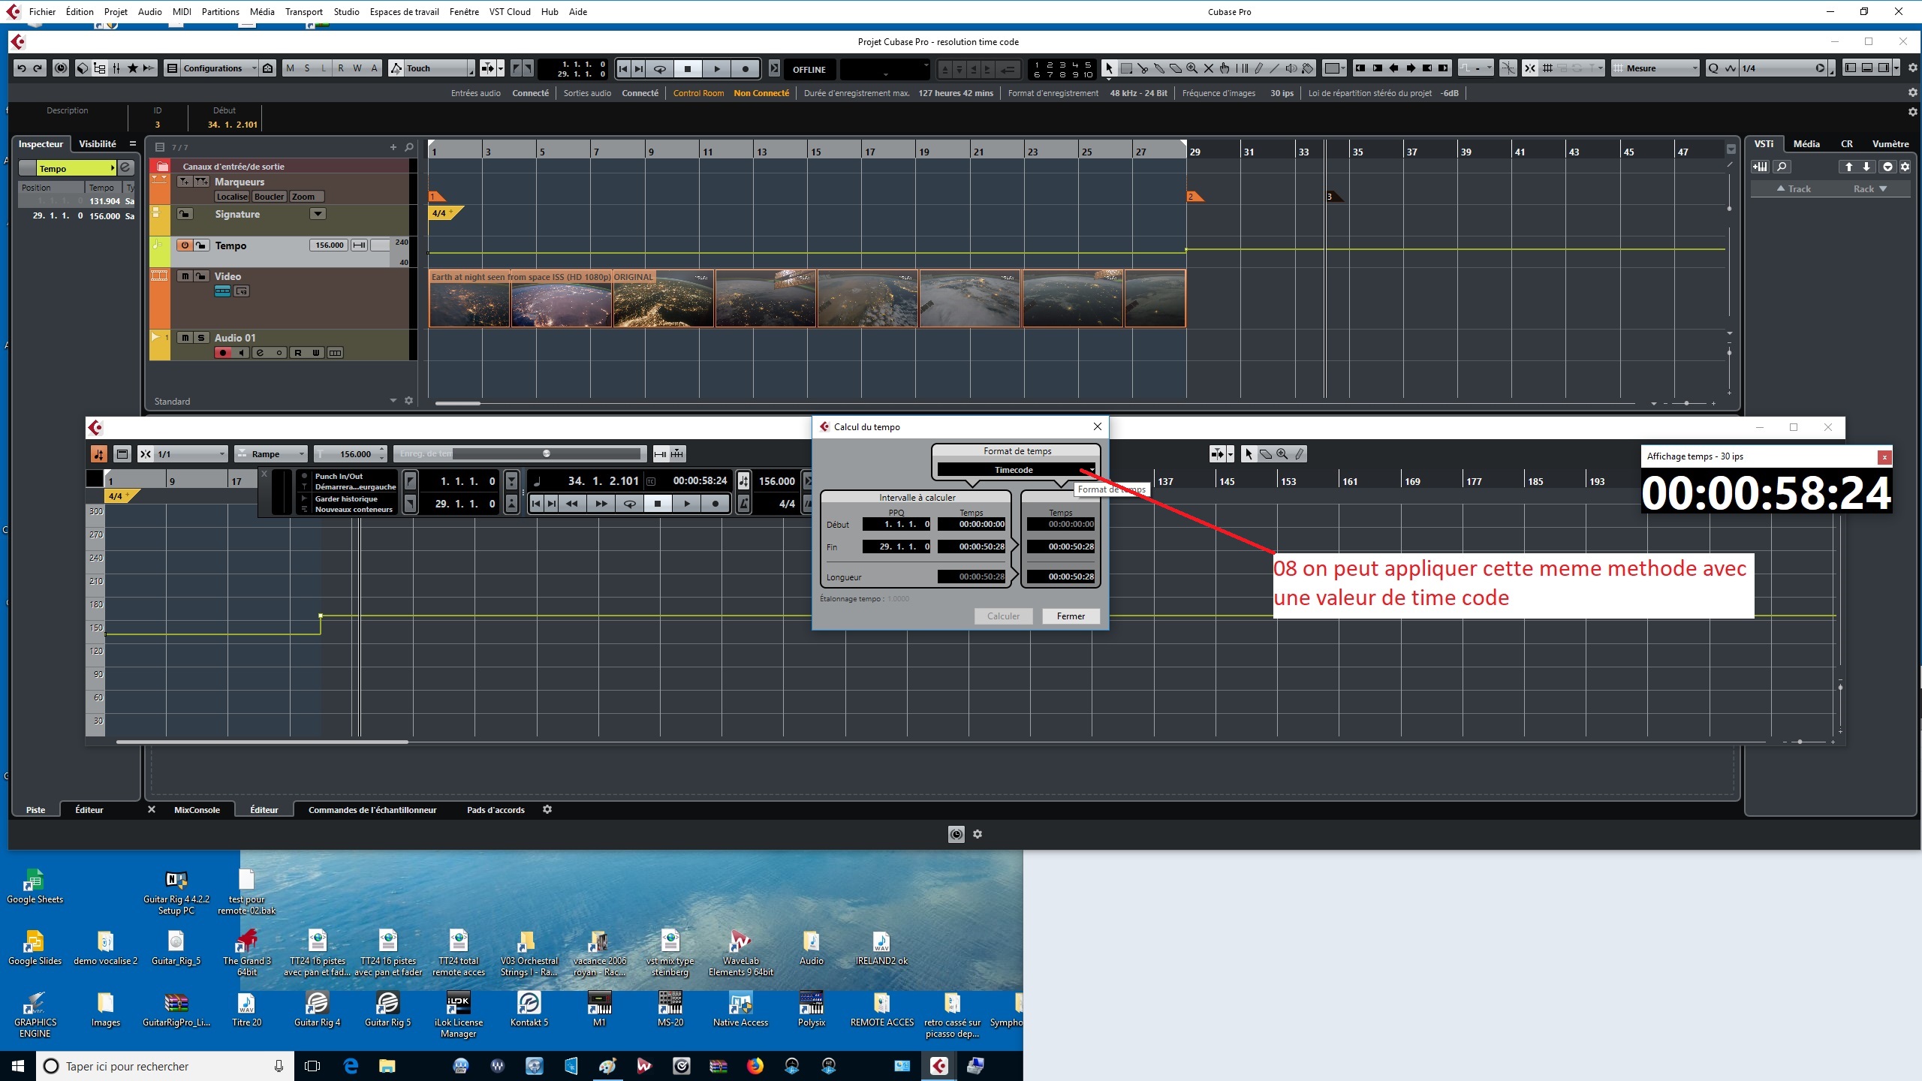
Task: Solo the Audio 01 track
Action: tap(200, 338)
